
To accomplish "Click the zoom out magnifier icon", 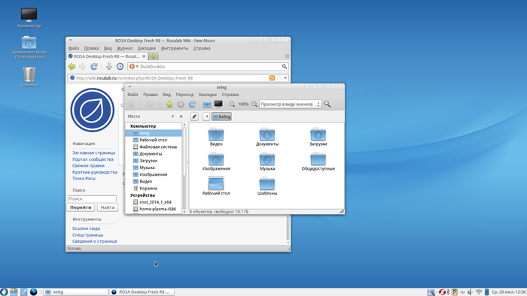I will pos(232,104).
